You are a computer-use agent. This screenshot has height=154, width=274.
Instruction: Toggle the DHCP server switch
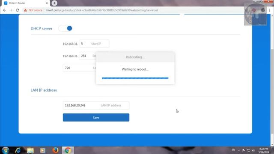point(66,28)
